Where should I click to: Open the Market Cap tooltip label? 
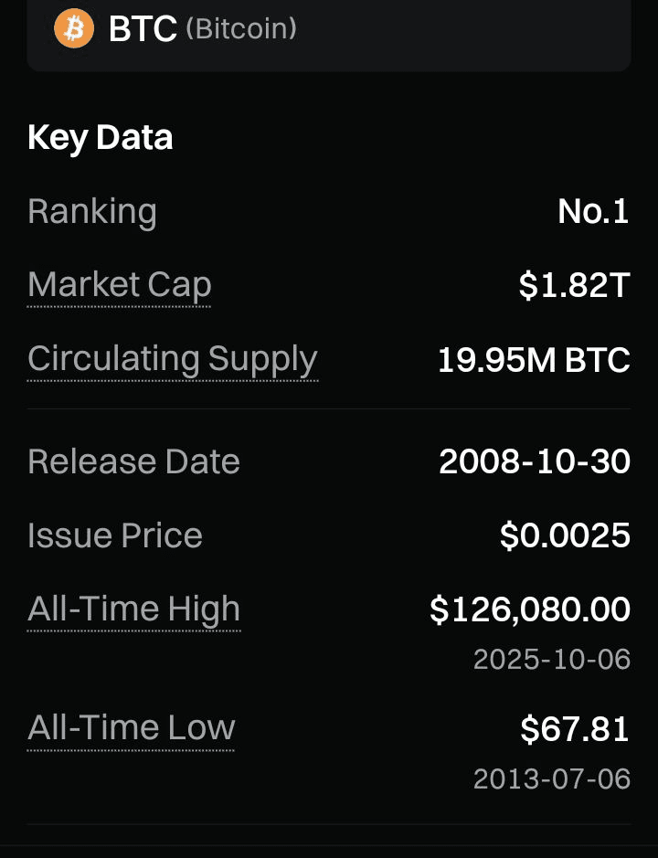click(120, 285)
